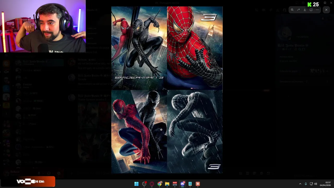
Task: Open Opera GX from the taskbar
Action: (152, 184)
